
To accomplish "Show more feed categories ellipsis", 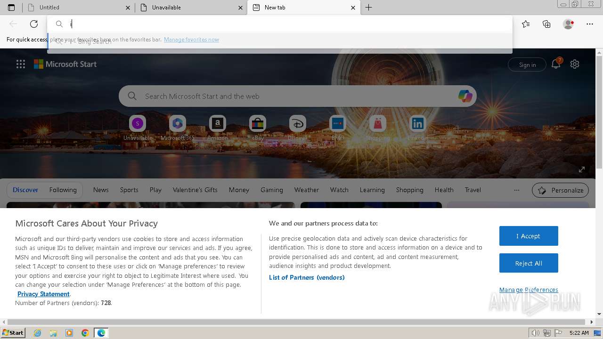I will click(517, 190).
